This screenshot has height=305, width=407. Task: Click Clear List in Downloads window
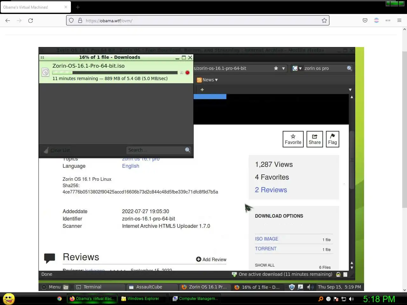pyautogui.click(x=57, y=150)
